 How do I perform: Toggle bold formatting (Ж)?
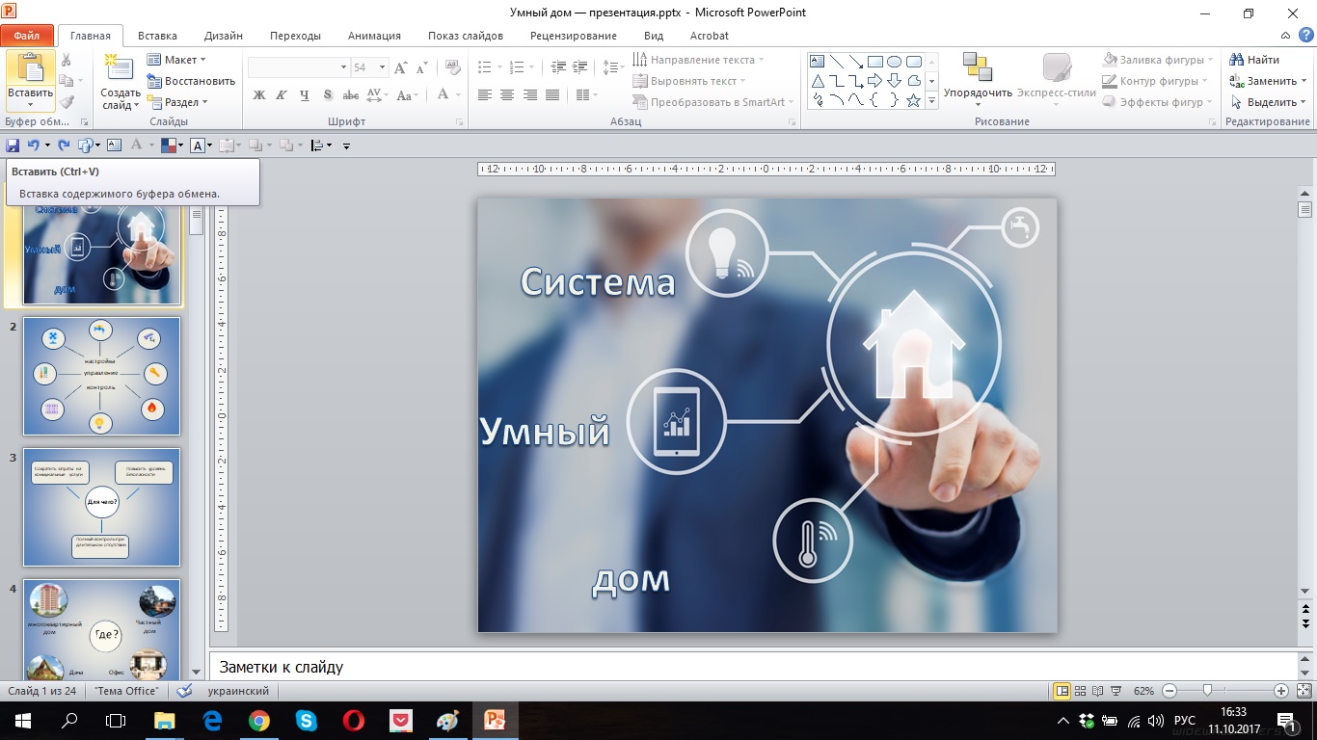click(258, 94)
